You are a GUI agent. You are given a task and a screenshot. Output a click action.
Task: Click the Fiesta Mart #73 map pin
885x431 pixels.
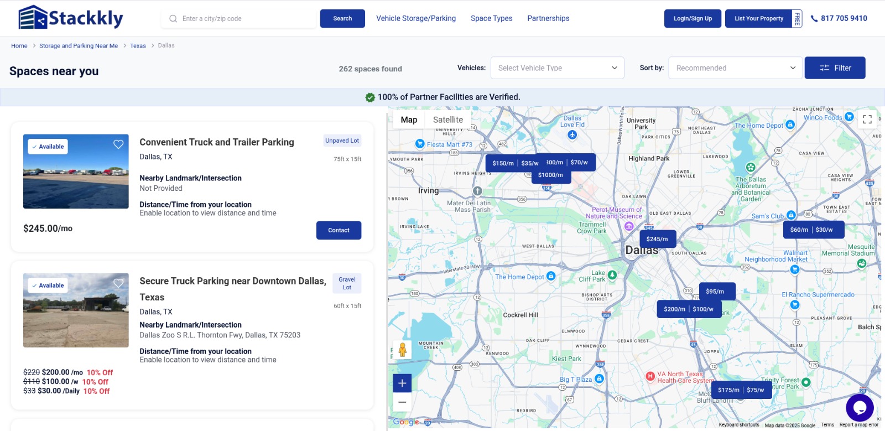420,144
